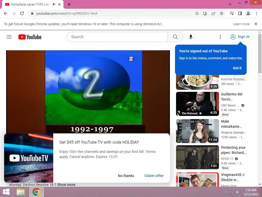
Task: Close the Chrome update notification bar
Action: pos(256,24)
